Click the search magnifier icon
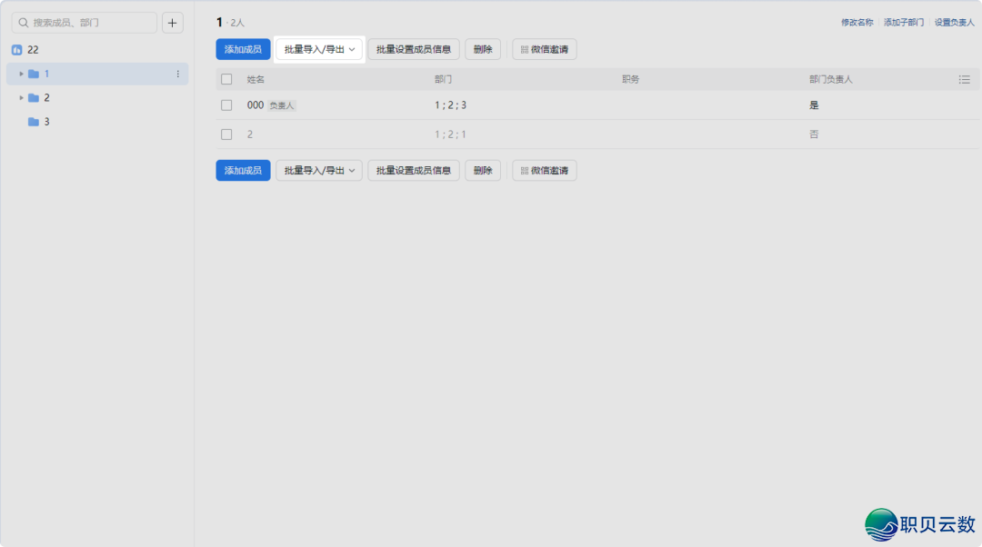The image size is (982, 547). click(23, 23)
